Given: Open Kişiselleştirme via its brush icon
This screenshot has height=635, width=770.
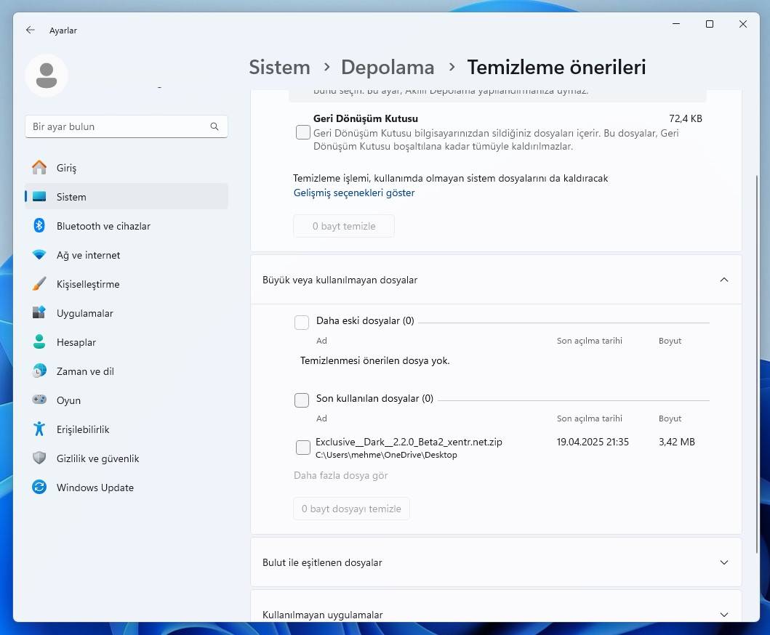Looking at the screenshot, I should 39,284.
